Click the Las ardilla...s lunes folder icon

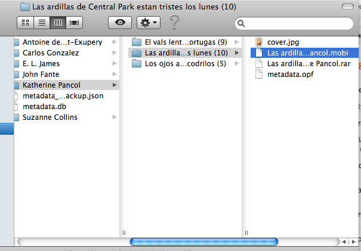(x=137, y=53)
